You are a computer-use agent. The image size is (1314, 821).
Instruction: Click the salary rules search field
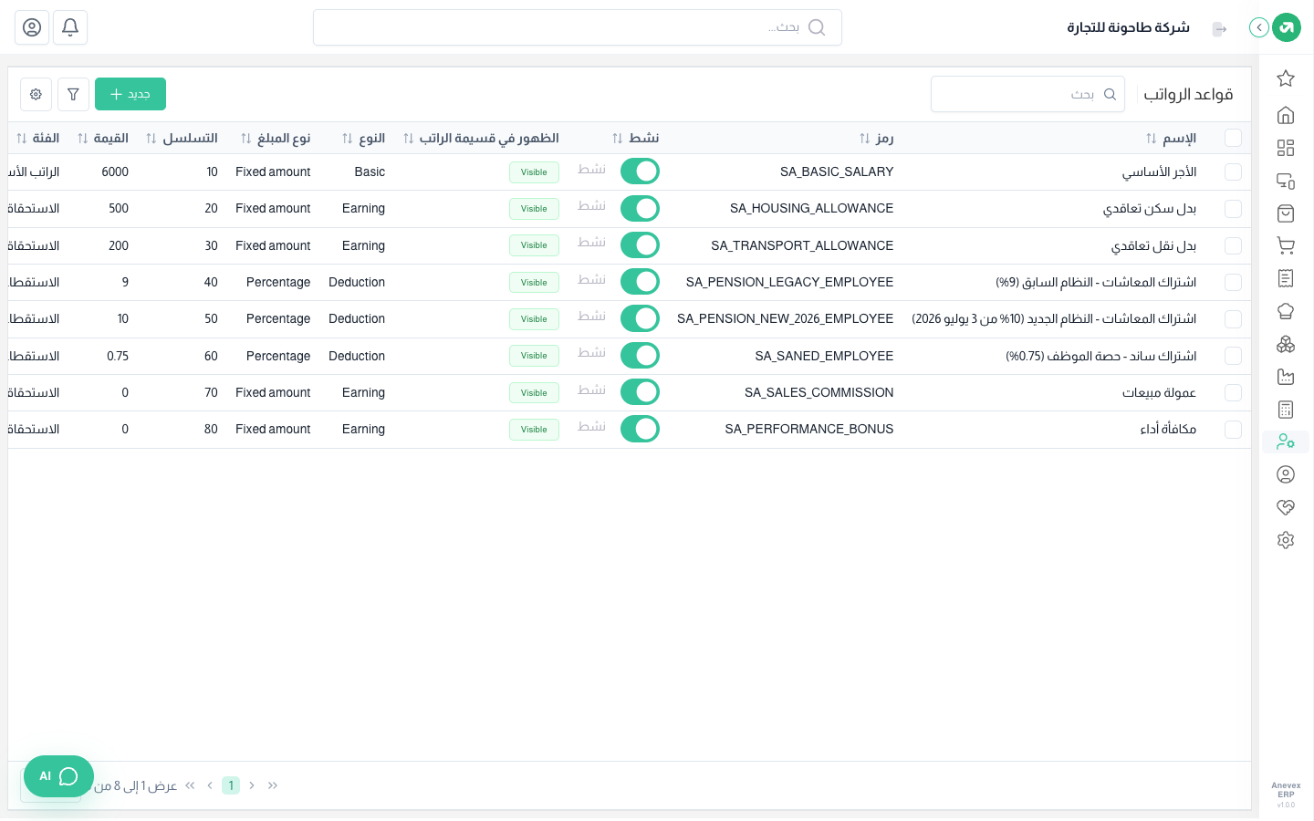[1027, 94]
